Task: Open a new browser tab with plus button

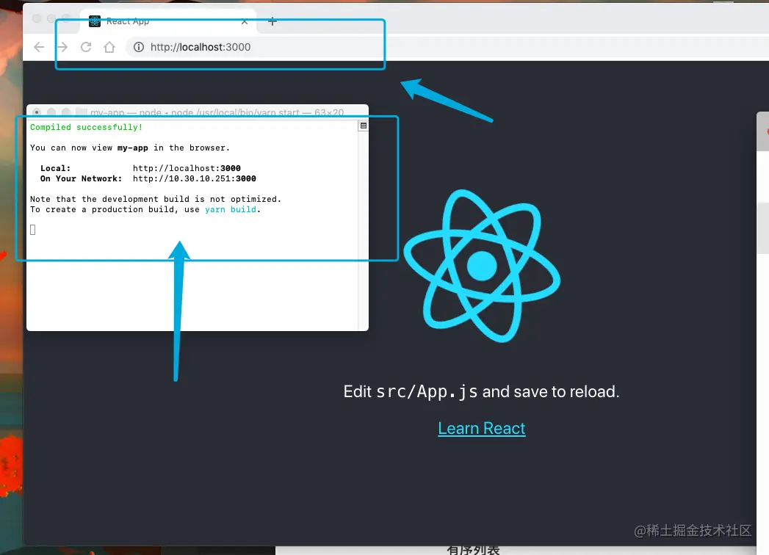Action: pos(272,21)
